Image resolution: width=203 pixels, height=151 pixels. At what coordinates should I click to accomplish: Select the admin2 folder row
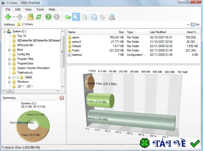point(133,42)
